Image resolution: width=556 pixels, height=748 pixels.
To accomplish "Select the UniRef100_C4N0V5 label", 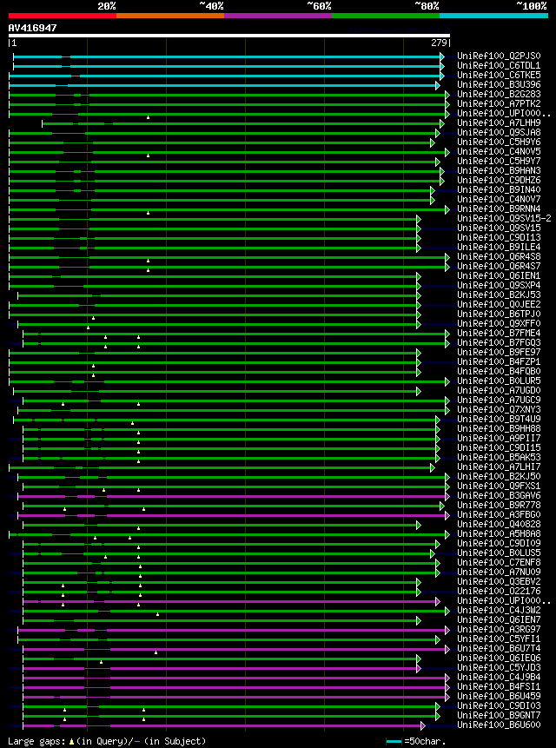I will 499,152.
